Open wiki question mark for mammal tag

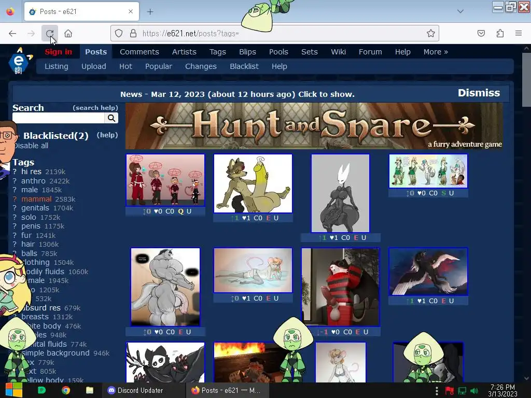tap(15, 200)
